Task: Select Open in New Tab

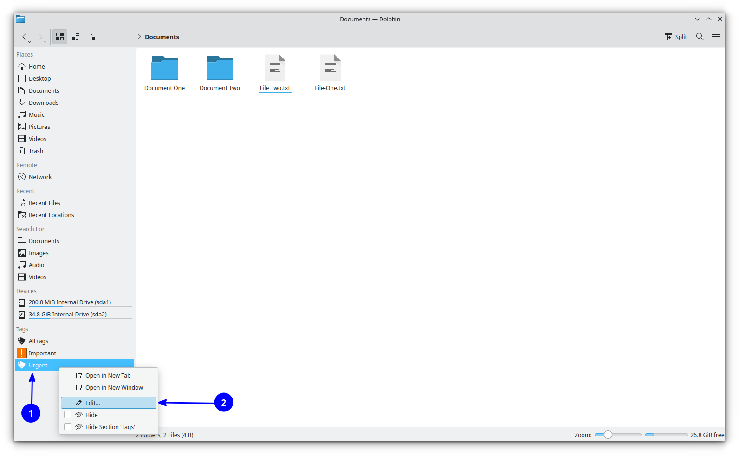Action: [109, 375]
